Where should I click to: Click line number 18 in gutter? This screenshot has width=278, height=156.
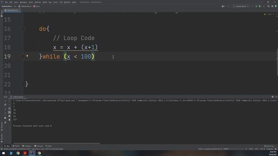click(x=7, y=47)
